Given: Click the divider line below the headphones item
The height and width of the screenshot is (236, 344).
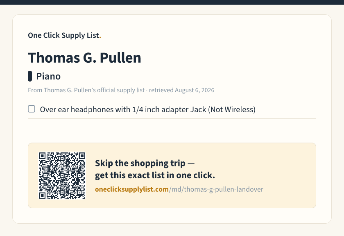Looking at the screenshot, I should pos(172,118).
